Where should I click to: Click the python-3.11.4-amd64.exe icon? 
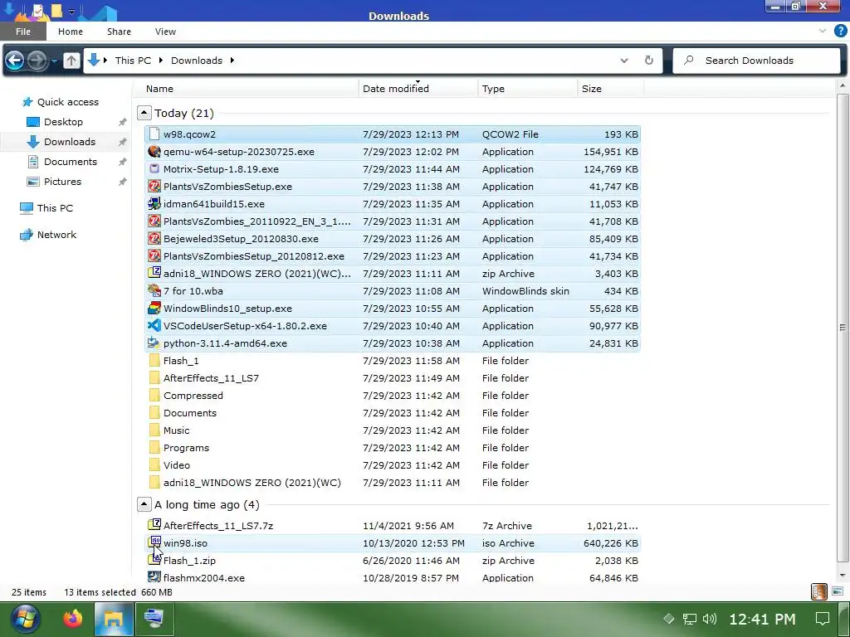pyautogui.click(x=154, y=343)
